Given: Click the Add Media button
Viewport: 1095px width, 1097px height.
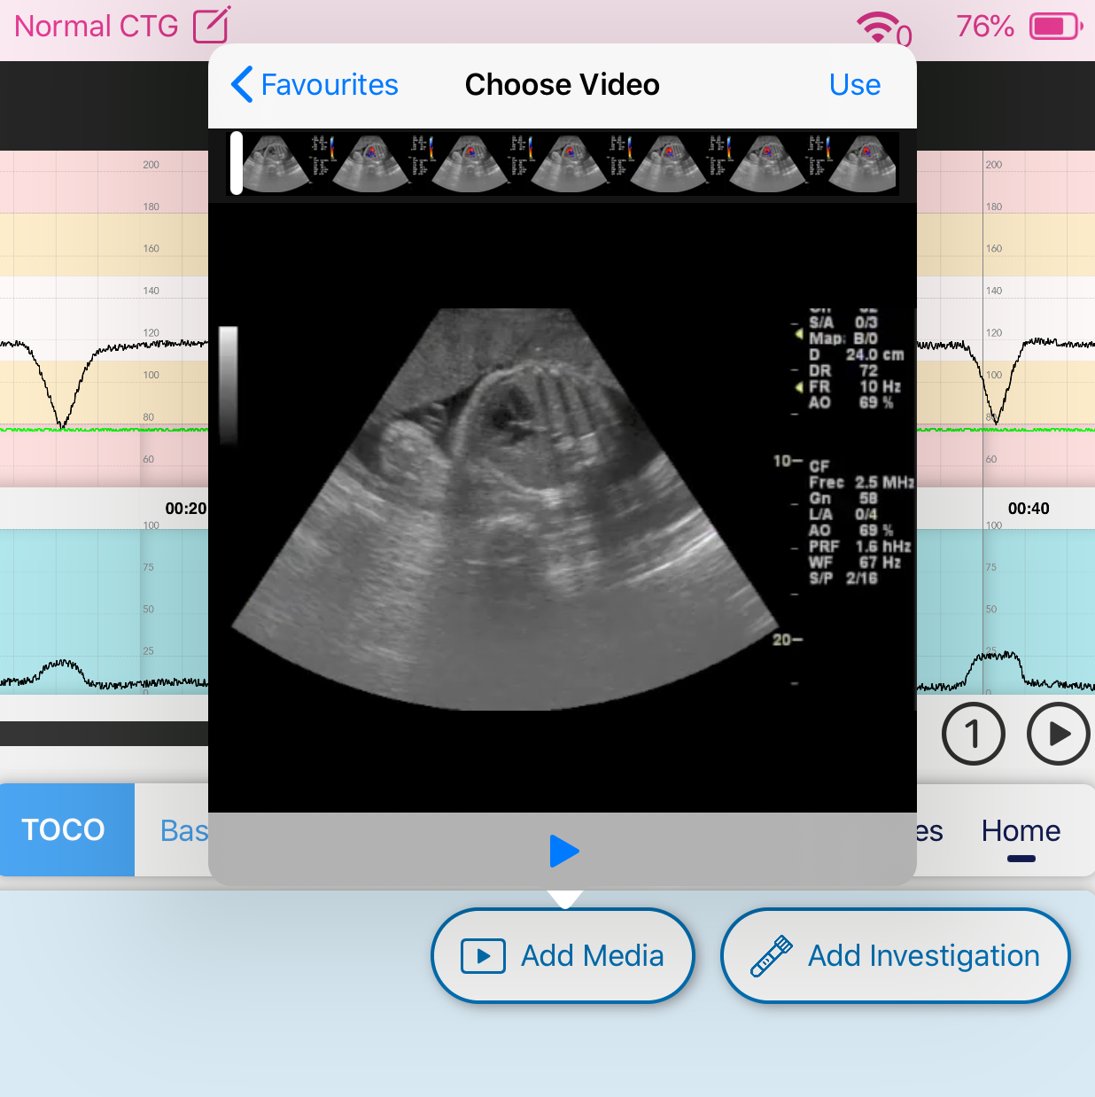Looking at the screenshot, I should pos(563,955).
